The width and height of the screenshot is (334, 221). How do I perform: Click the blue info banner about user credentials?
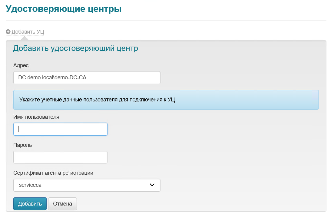166,100
